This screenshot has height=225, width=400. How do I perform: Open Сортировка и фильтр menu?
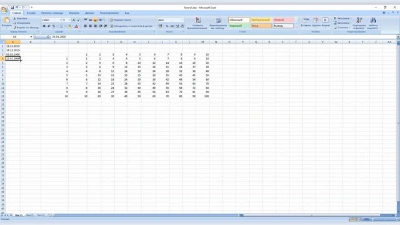359,23
